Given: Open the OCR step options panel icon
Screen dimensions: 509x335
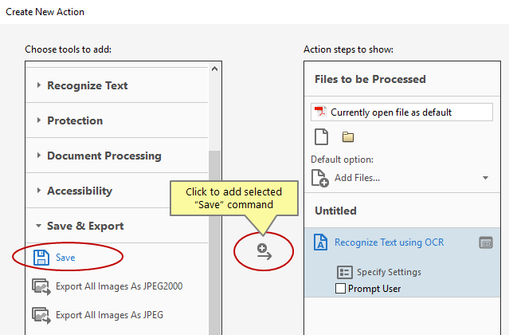Looking at the screenshot, I should pyautogui.click(x=486, y=242).
